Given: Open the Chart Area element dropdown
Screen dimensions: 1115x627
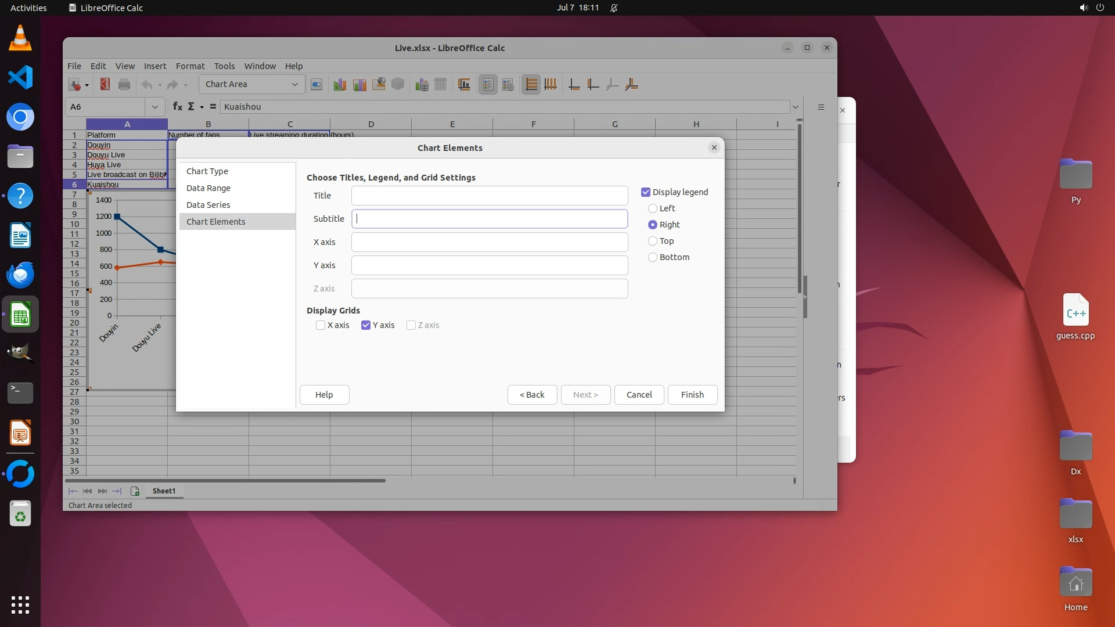Looking at the screenshot, I should coord(294,85).
